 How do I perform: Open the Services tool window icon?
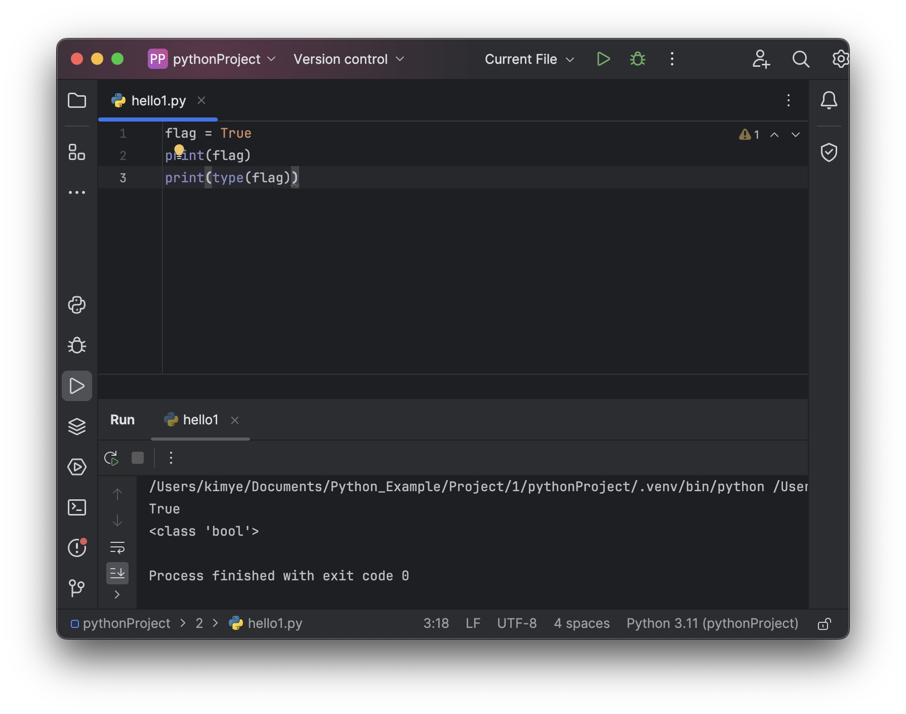77,467
